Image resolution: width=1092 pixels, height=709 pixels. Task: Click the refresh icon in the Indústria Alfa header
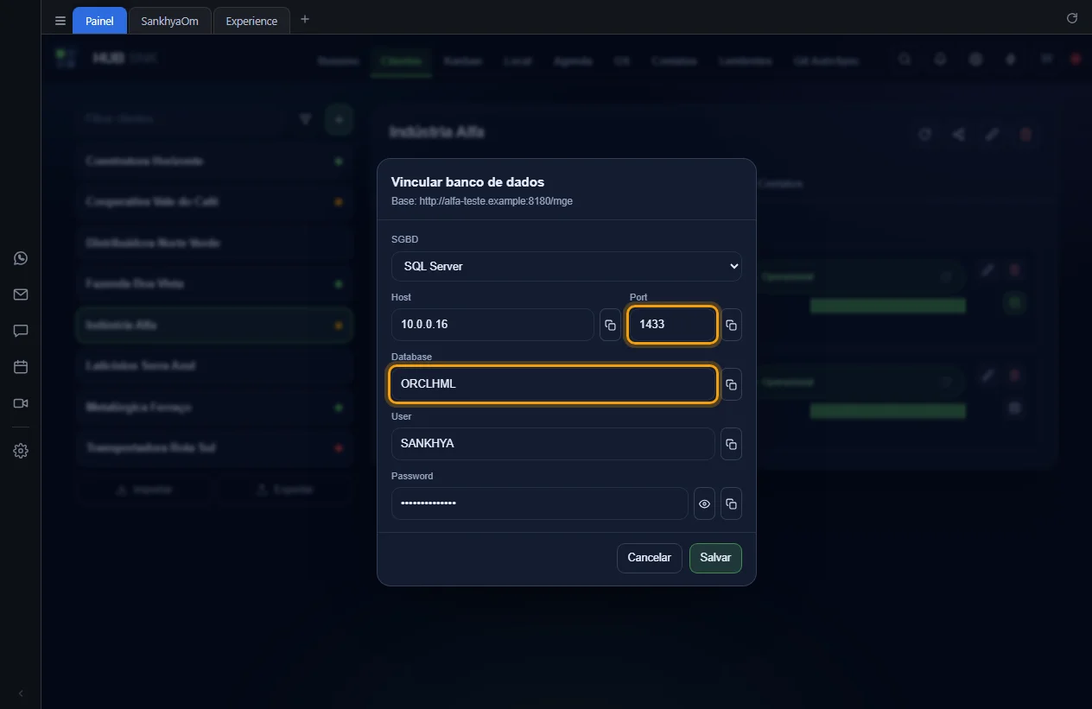(925, 134)
